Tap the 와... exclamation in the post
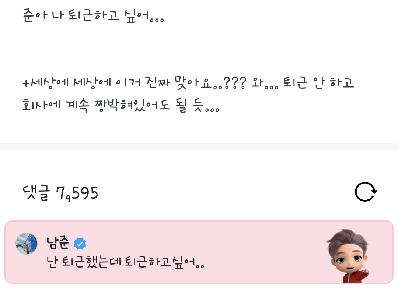Screen dimensions: 398x294 [x=265, y=83]
